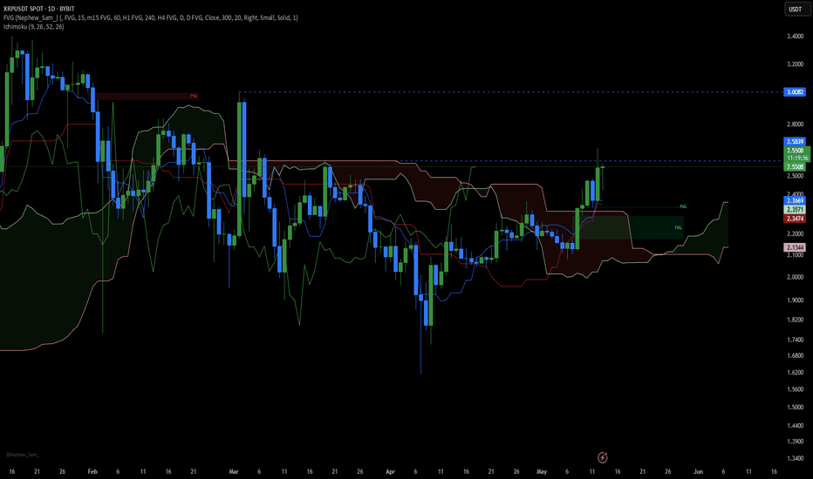Select the large green bullish FVG zone
This screenshot has width=813, height=479.
click(x=630, y=227)
